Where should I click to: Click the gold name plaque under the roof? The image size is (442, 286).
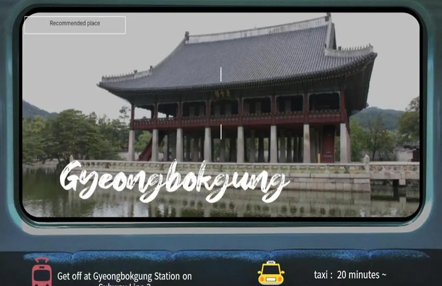click(x=222, y=94)
